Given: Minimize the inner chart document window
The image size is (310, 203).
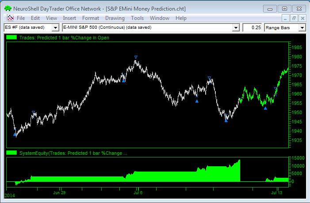Looking at the screenshot, I should 285,19.
